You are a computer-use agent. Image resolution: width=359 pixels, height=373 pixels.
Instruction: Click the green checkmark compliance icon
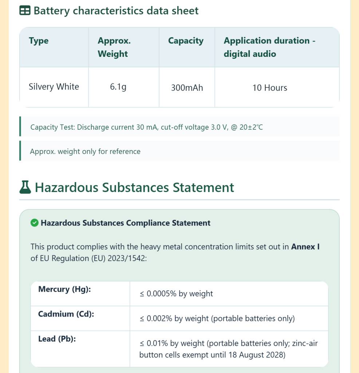point(35,223)
